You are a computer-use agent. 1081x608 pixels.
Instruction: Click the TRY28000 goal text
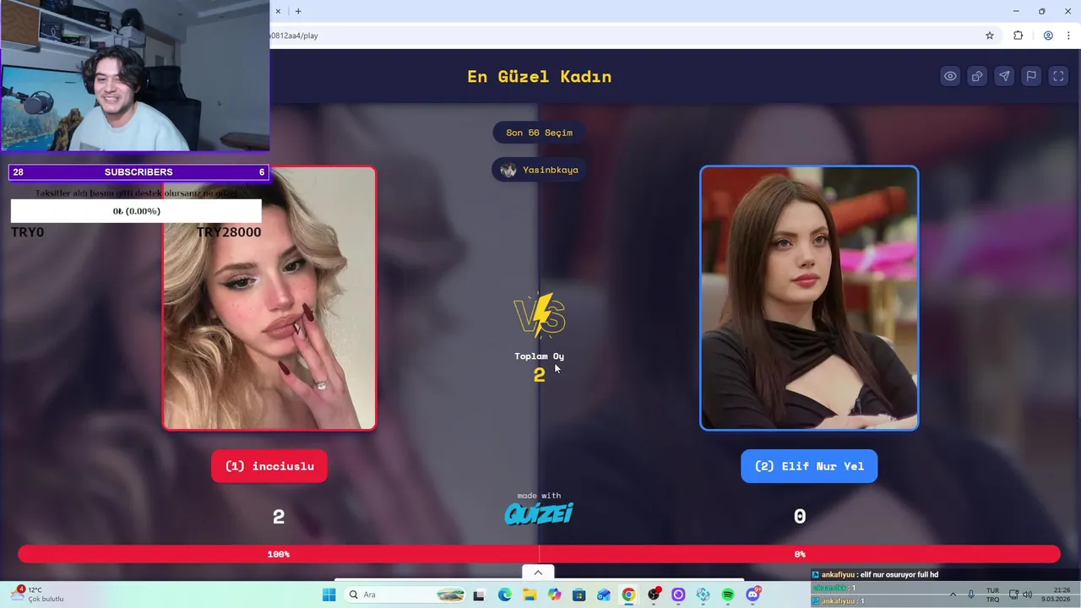click(x=229, y=232)
